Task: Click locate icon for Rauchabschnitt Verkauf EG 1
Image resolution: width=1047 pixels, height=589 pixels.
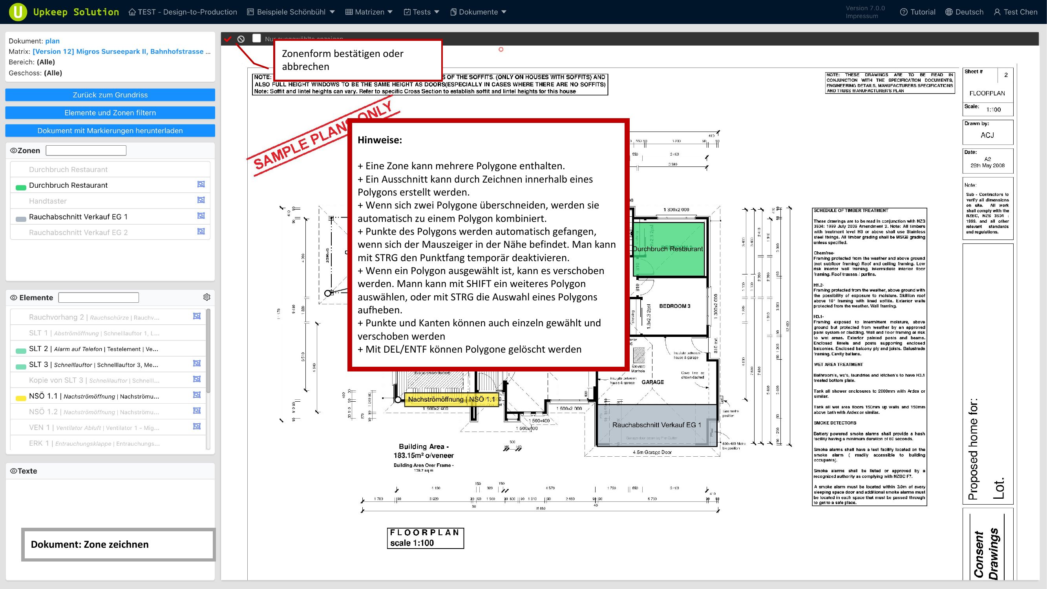Action: (x=201, y=216)
